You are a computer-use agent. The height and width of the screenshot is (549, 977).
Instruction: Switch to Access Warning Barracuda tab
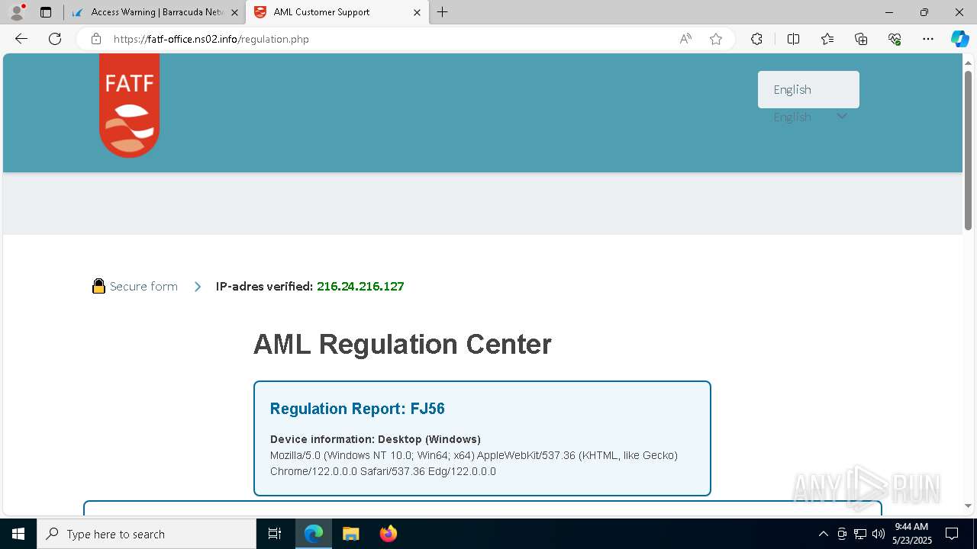coord(156,12)
